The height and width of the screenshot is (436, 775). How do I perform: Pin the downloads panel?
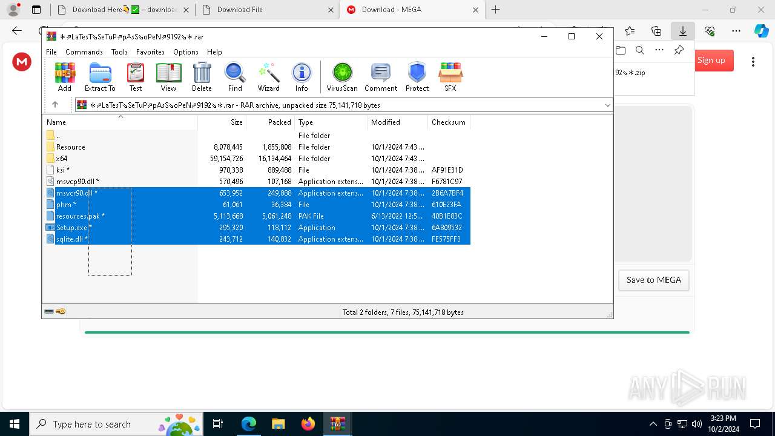click(x=679, y=50)
